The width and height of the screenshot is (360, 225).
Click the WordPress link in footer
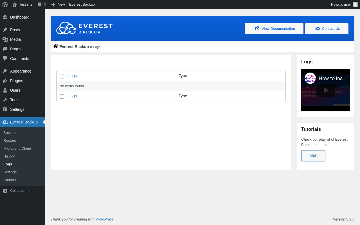pos(105,219)
